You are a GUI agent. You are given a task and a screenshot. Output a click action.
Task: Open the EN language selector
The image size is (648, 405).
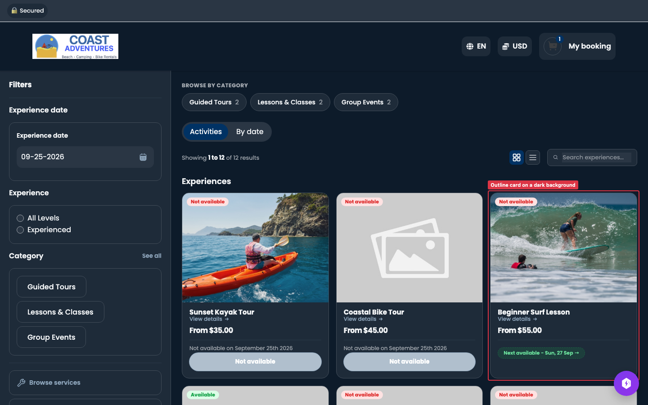coord(476,46)
